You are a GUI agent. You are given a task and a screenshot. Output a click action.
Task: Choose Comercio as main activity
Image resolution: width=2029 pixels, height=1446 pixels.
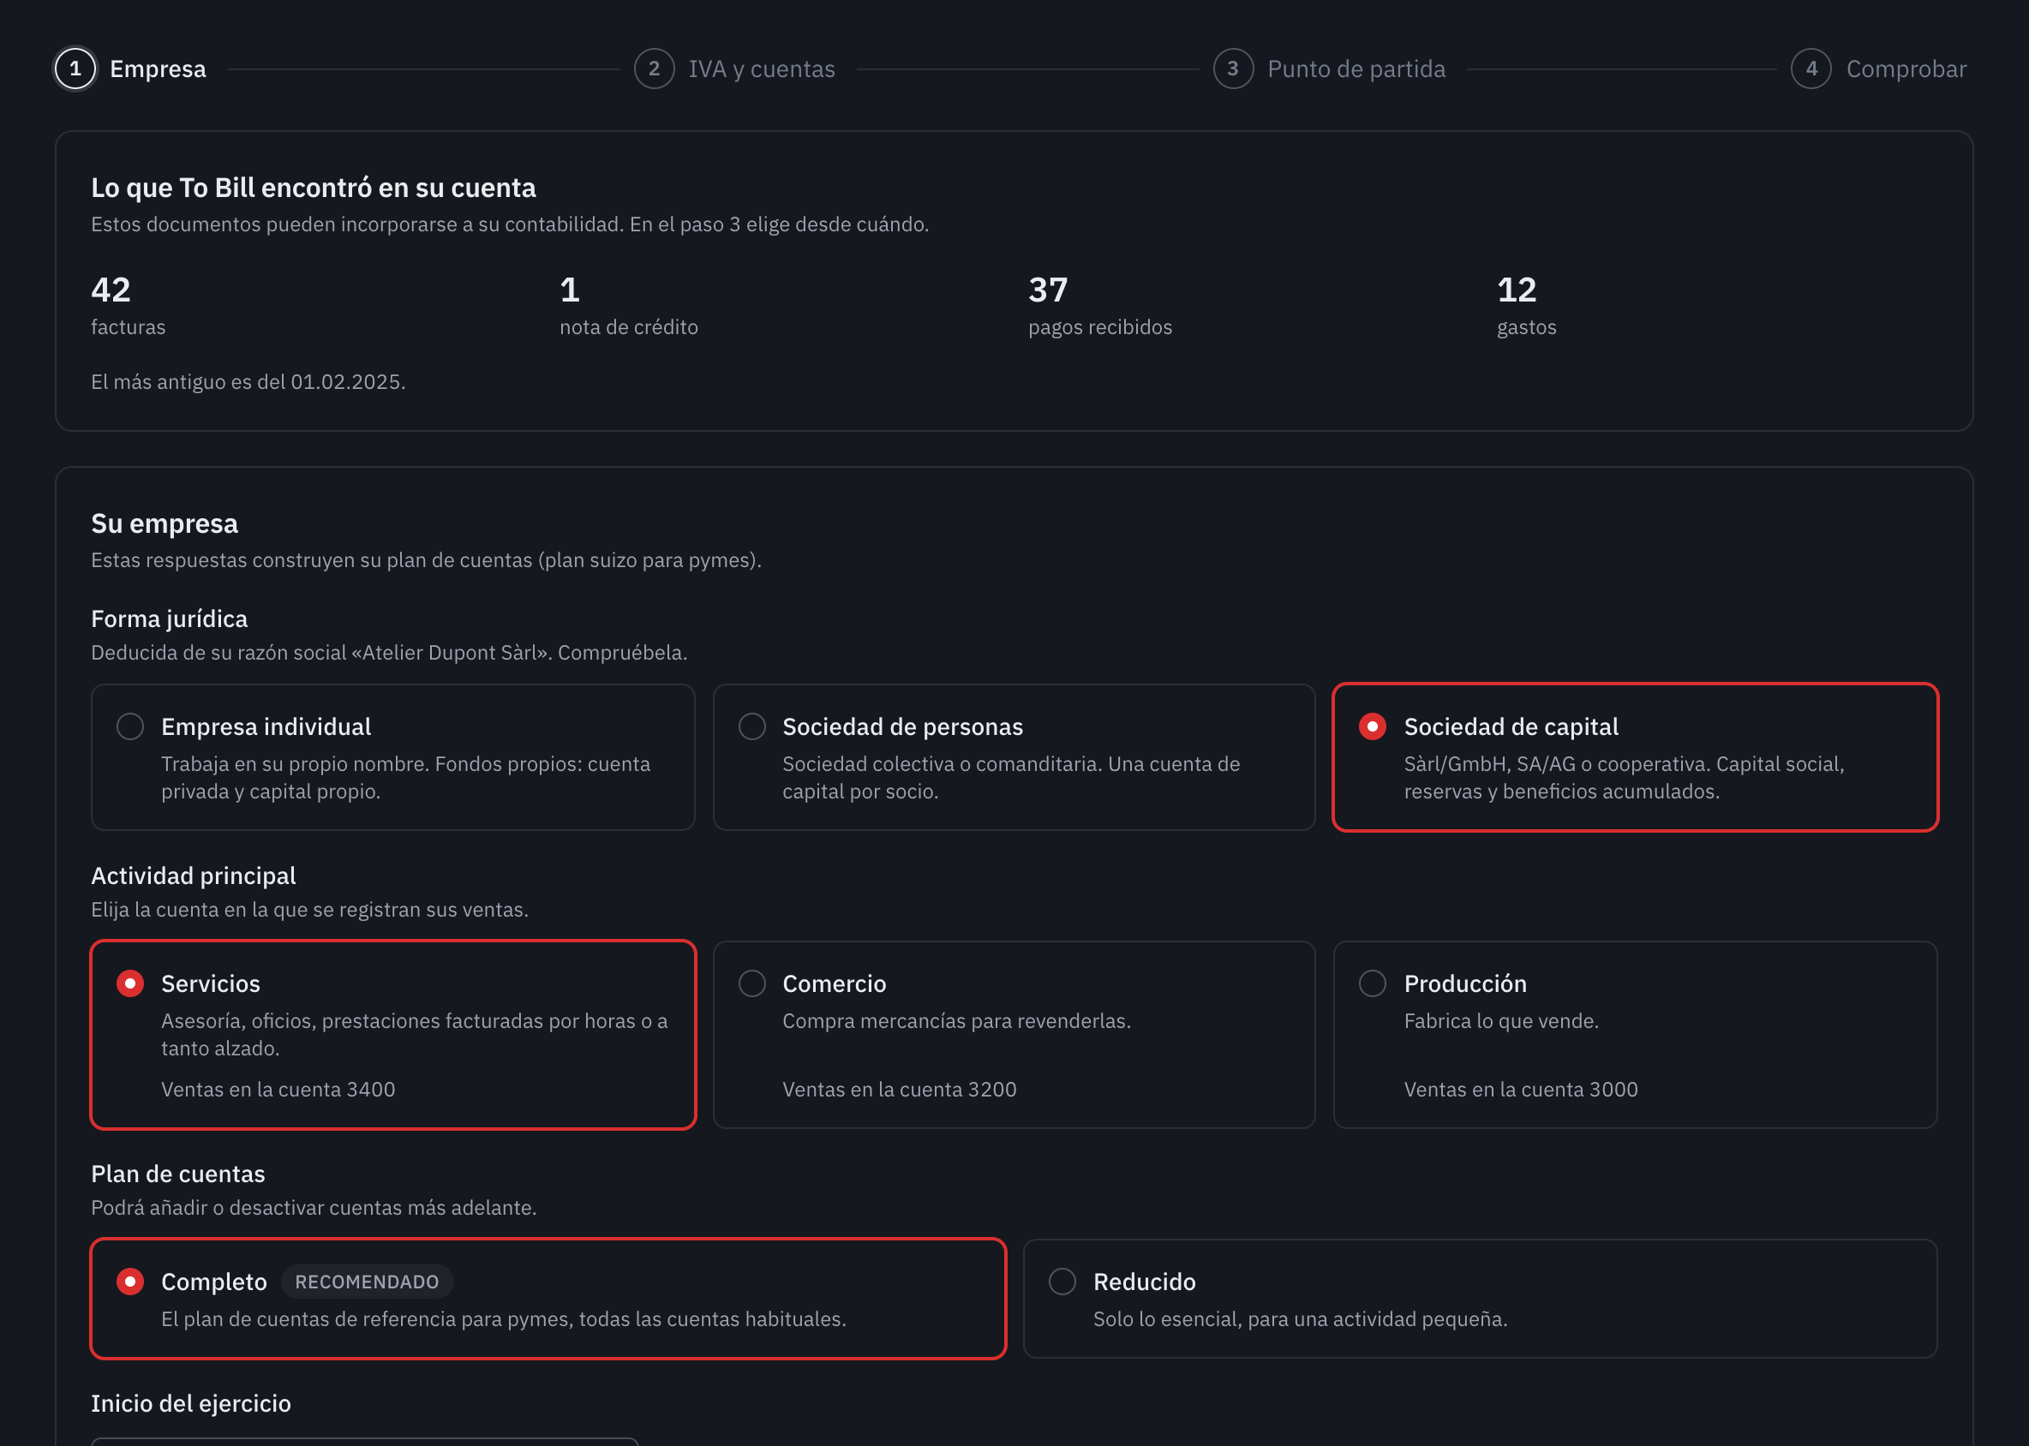point(1014,1035)
